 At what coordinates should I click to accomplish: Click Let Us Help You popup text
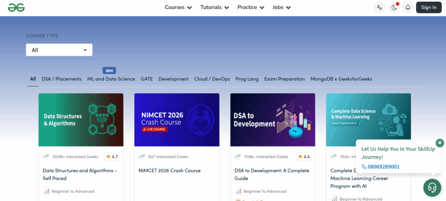point(398,153)
